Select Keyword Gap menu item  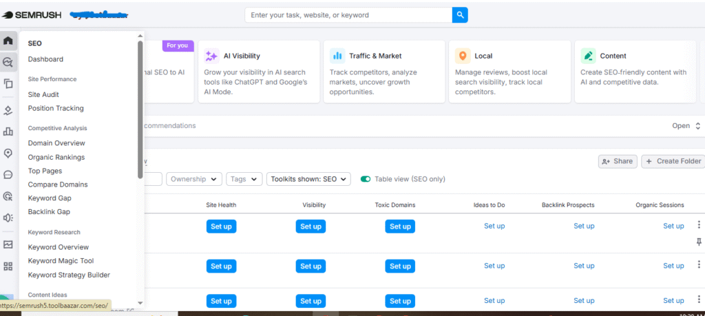click(x=50, y=198)
